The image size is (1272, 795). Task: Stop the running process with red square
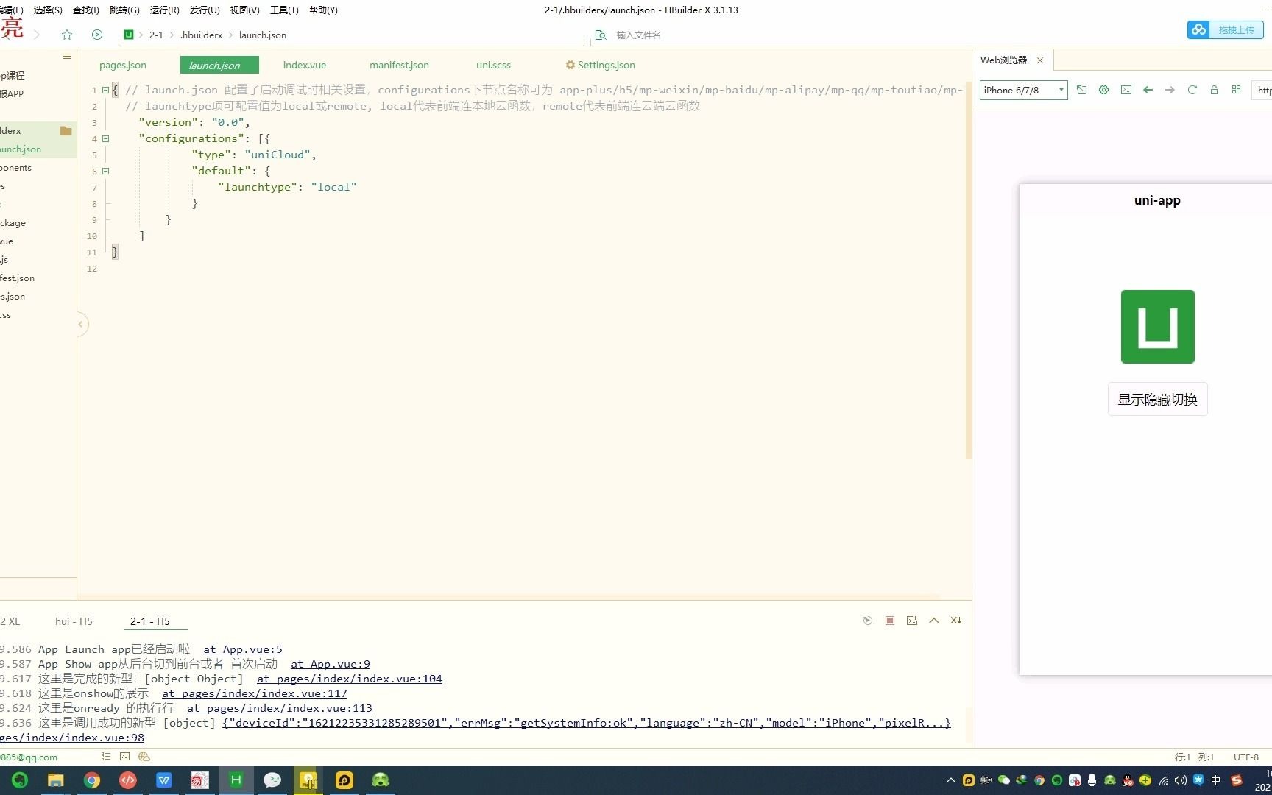coord(890,621)
